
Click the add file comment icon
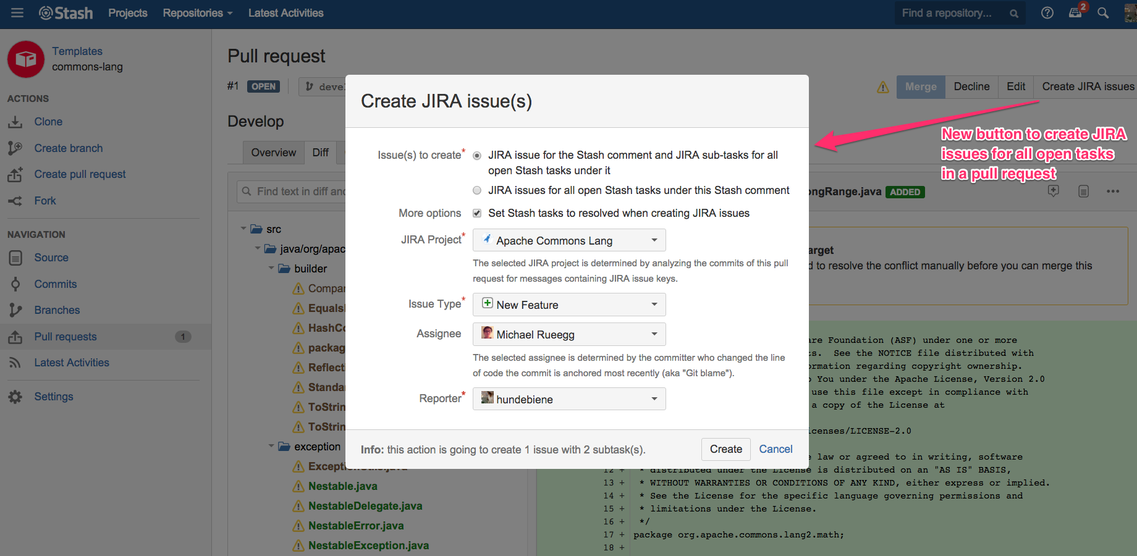(1054, 191)
